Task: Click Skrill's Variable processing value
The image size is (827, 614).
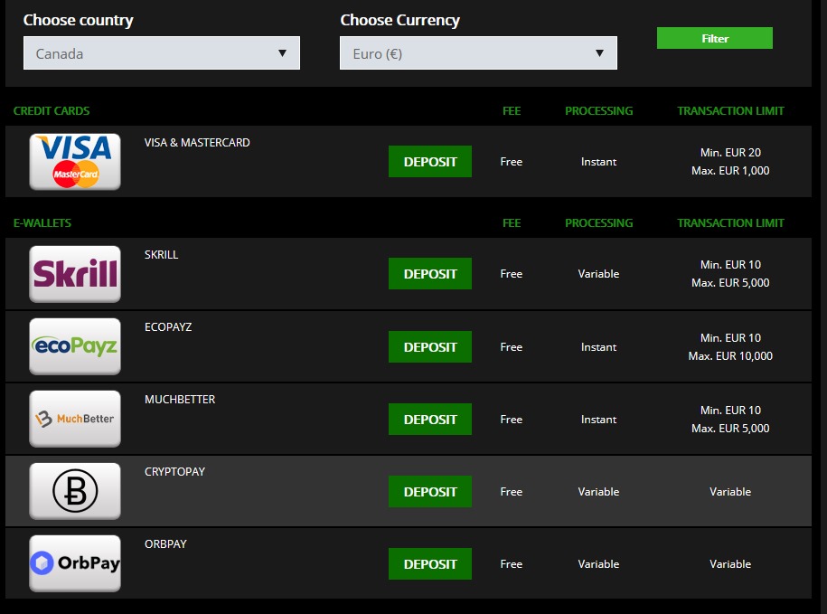Action: pos(598,274)
